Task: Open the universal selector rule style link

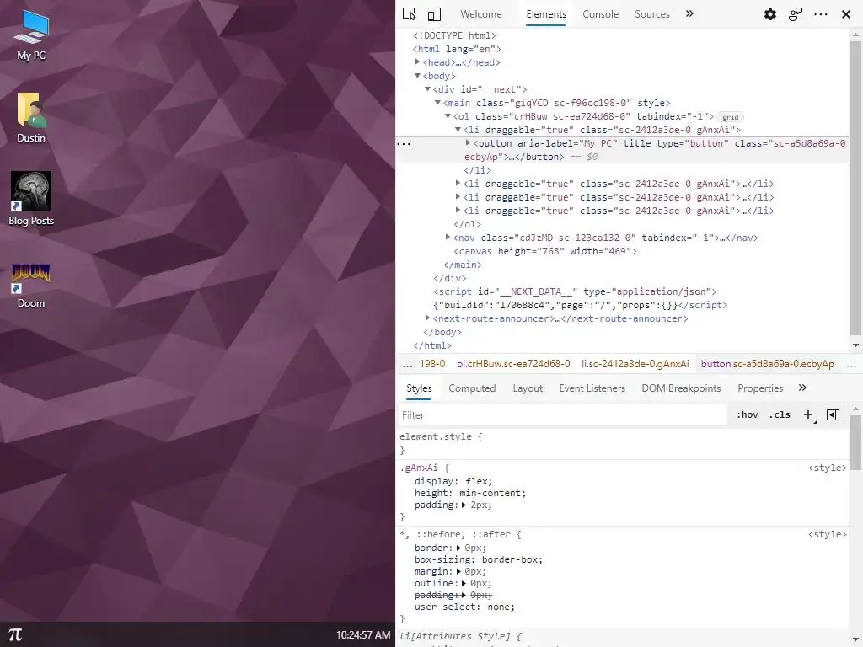Action: pos(828,534)
